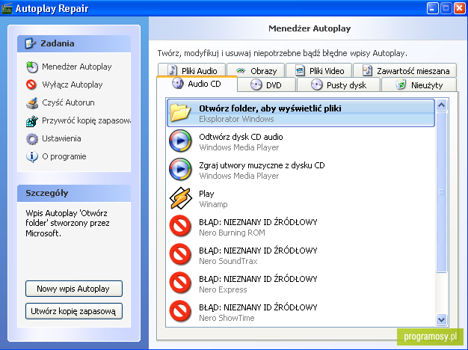Click the icon on Zawartość mieszana tab
This screenshot has height=350, width=468.
click(x=367, y=70)
